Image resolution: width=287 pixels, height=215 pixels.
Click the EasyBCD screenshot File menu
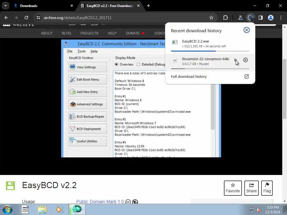point(70,52)
